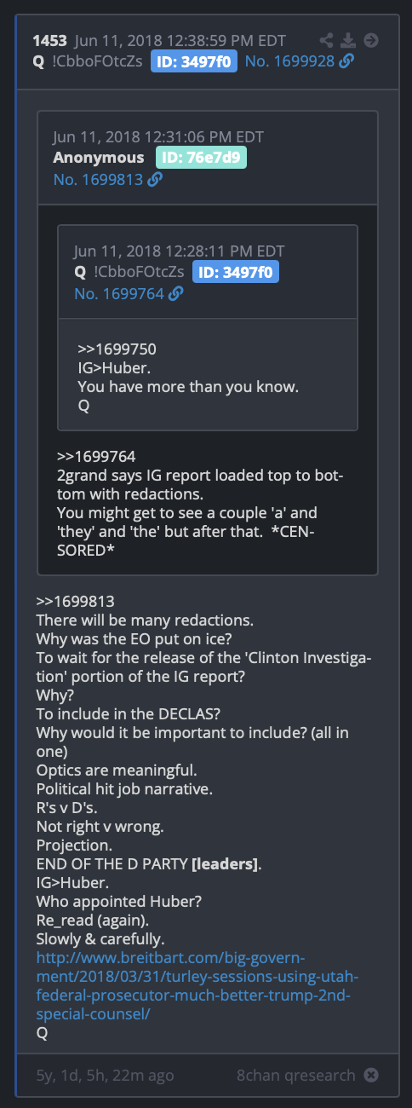Click the link icon beside No. 1699764
Screen dimensions: 412x1108
[175, 293]
